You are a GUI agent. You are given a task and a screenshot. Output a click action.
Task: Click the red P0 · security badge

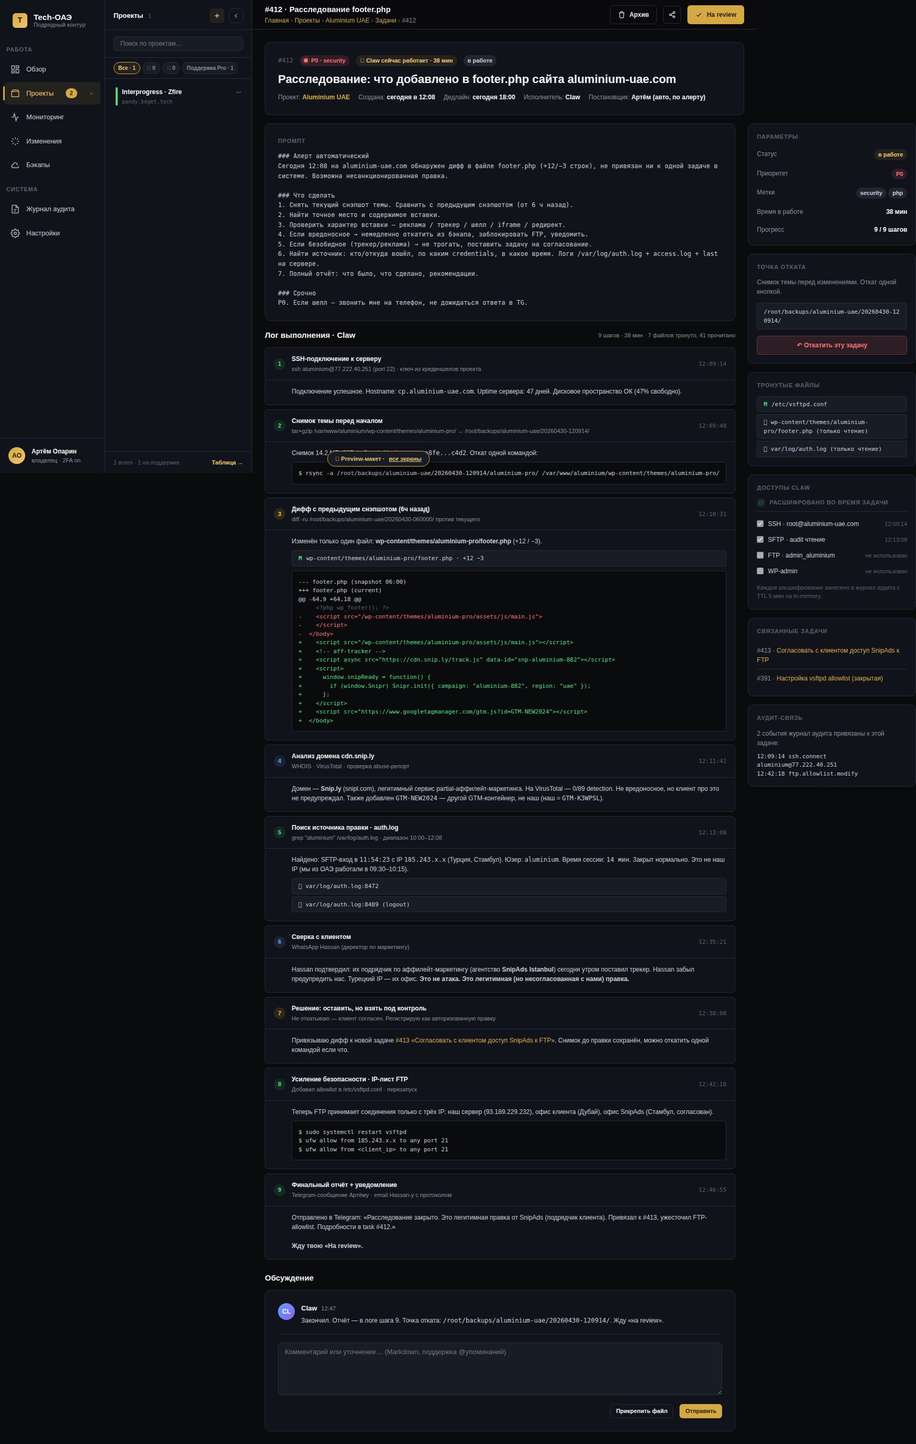tap(324, 60)
